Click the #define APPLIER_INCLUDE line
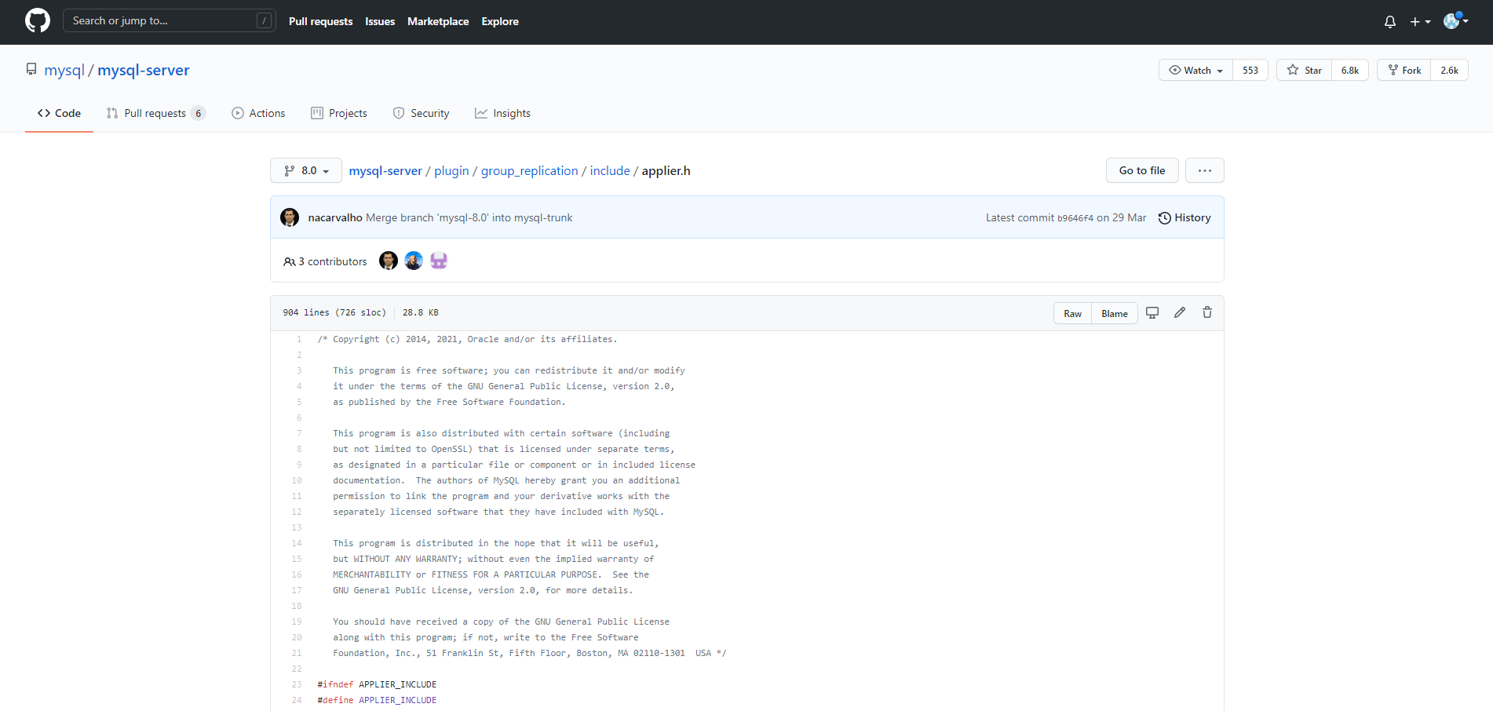The image size is (1493, 711). (377, 700)
